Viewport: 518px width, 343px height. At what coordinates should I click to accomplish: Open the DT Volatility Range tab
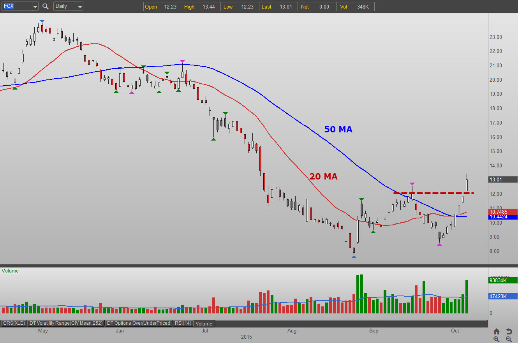pos(66,323)
